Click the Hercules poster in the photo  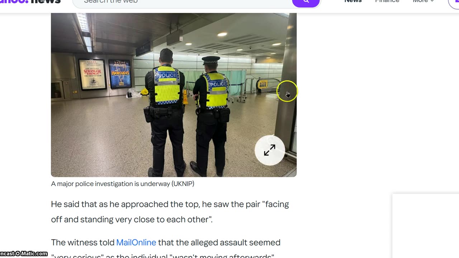(x=120, y=74)
